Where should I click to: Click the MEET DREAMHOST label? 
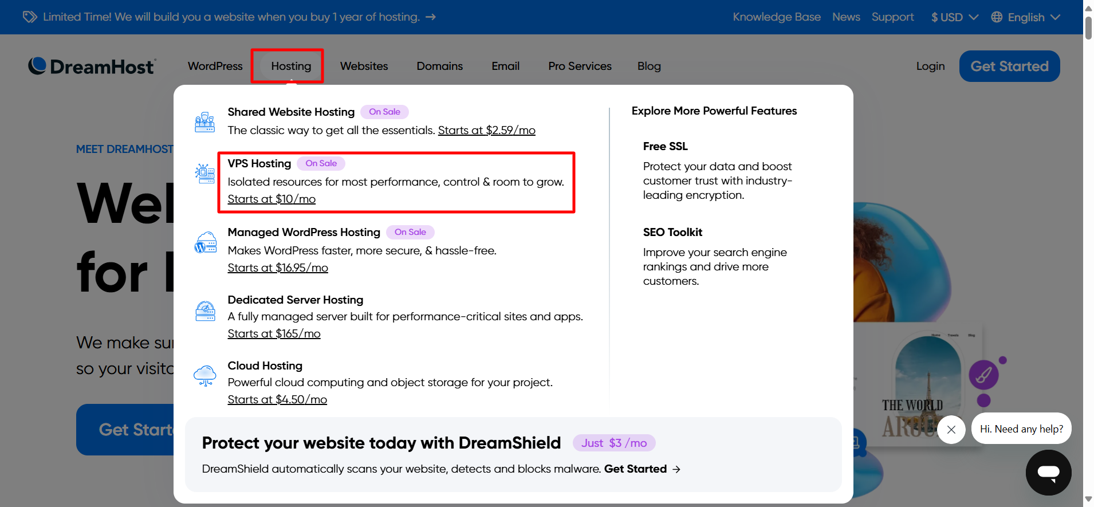click(x=125, y=149)
